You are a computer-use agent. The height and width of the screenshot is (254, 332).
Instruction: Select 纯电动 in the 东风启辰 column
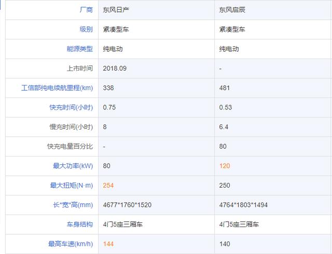tap(229, 49)
